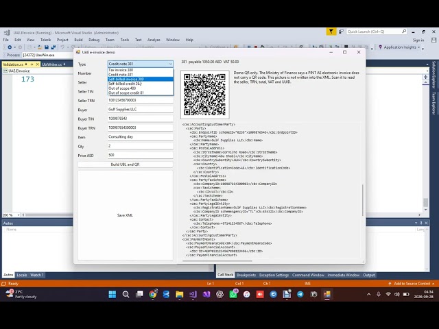The image size is (439, 329).
Task: Click ChatGPT icon in taskbar
Action: tap(219, 294)
